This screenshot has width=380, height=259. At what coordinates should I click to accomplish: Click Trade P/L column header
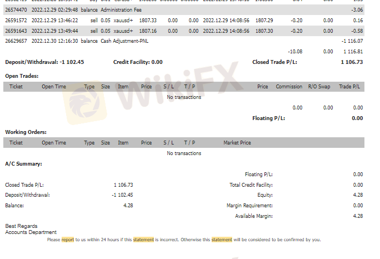click(349, 87)
